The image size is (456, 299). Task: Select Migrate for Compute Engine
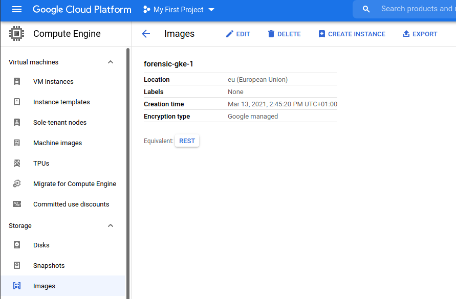click(x=74, y=183)
